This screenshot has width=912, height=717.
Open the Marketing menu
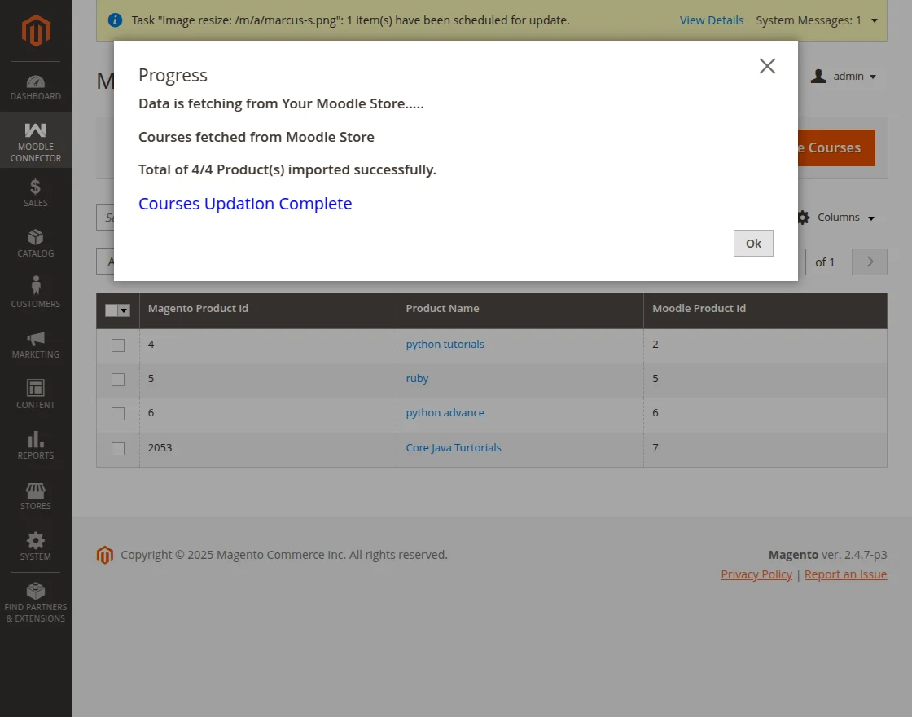tap(36, 345)
